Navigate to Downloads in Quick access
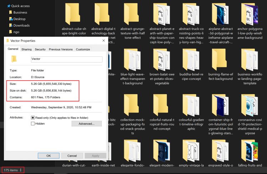This screenshot has height=174, width=267. 21,25
